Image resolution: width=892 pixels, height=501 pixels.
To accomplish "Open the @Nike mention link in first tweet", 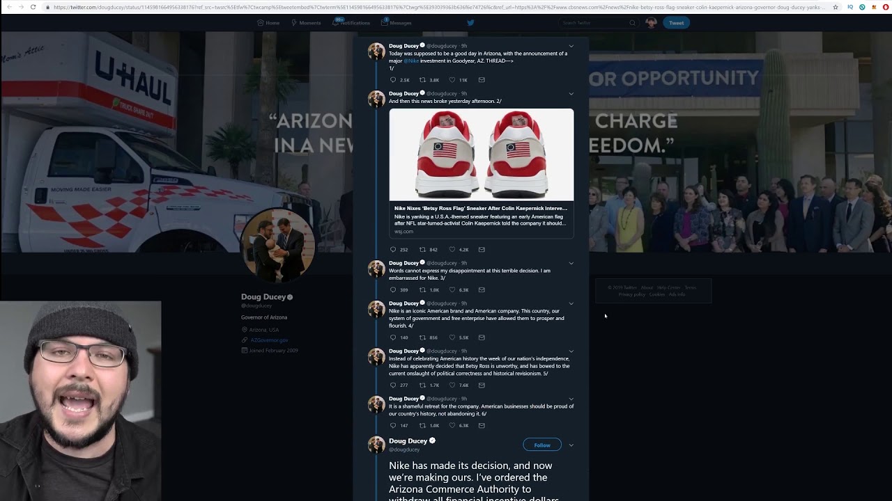I will (411, 61).
